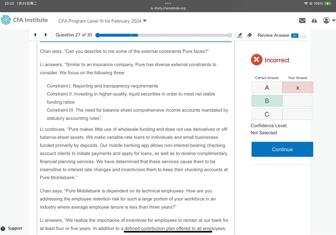Open the three-dot multitasking menu
The image size is (336, 235).
pyautogui.click(x=168, y=4)
